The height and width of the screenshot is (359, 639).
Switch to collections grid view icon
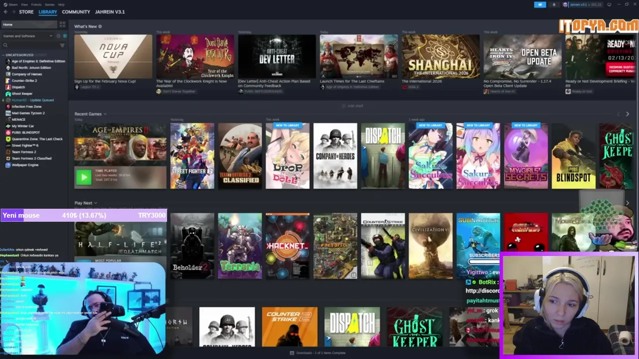coord(62,24)
